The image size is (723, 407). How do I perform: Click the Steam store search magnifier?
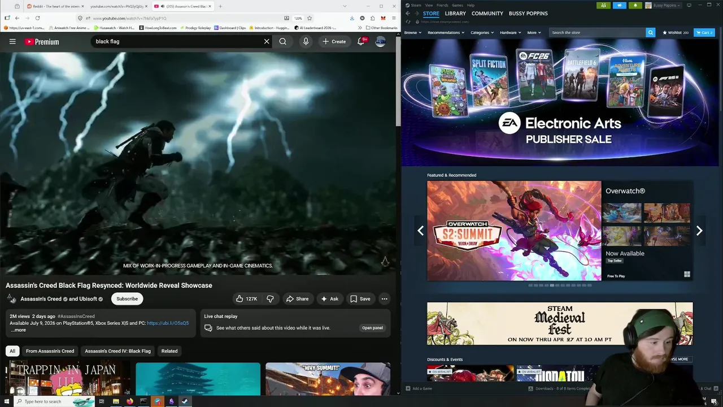[650, 33]
